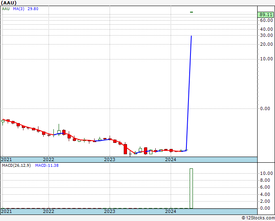Click the 29.80 moving average value
Viewport: 275px width, 221px height.
[33, 9]
